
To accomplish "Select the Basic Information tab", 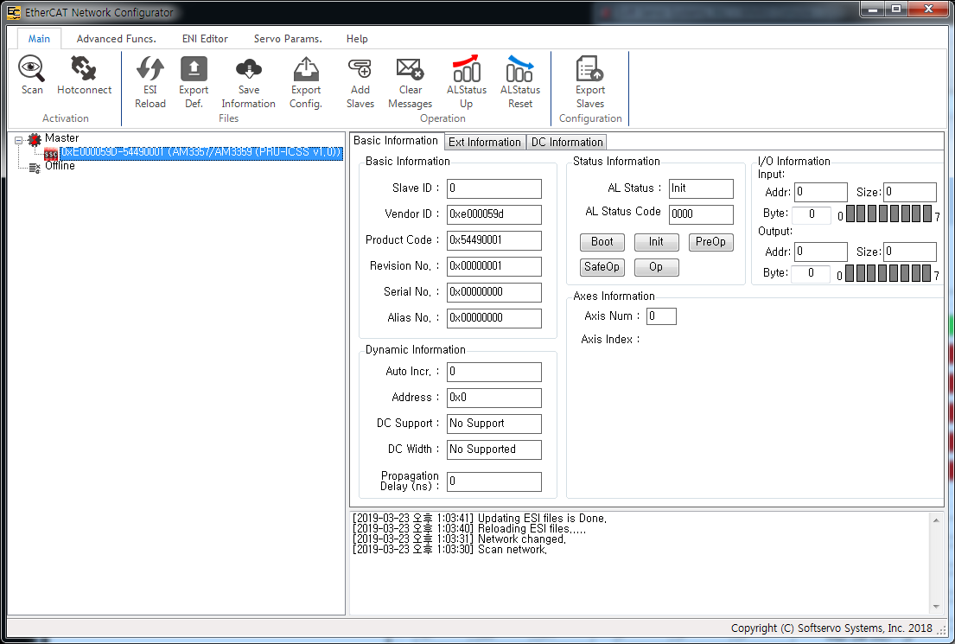I will tap(396, 141).
